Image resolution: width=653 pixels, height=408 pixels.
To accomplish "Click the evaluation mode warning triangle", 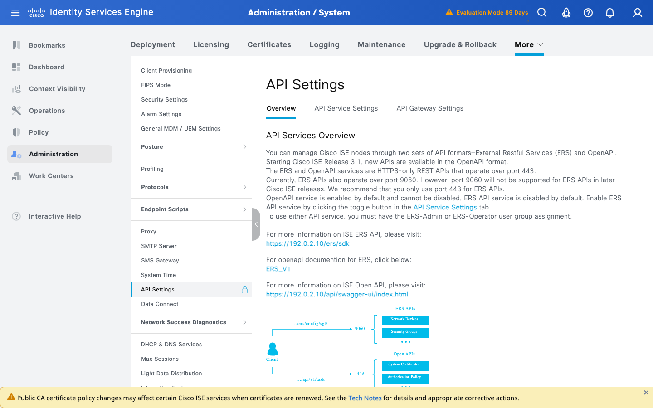I will 449,12.
